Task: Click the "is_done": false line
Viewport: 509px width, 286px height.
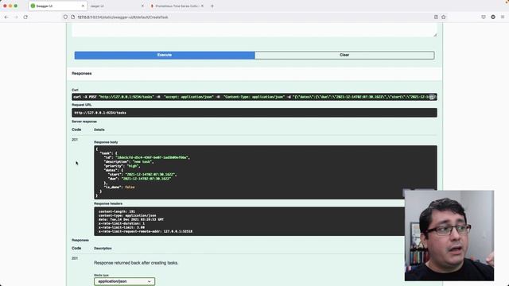Action: pos(119,187)
